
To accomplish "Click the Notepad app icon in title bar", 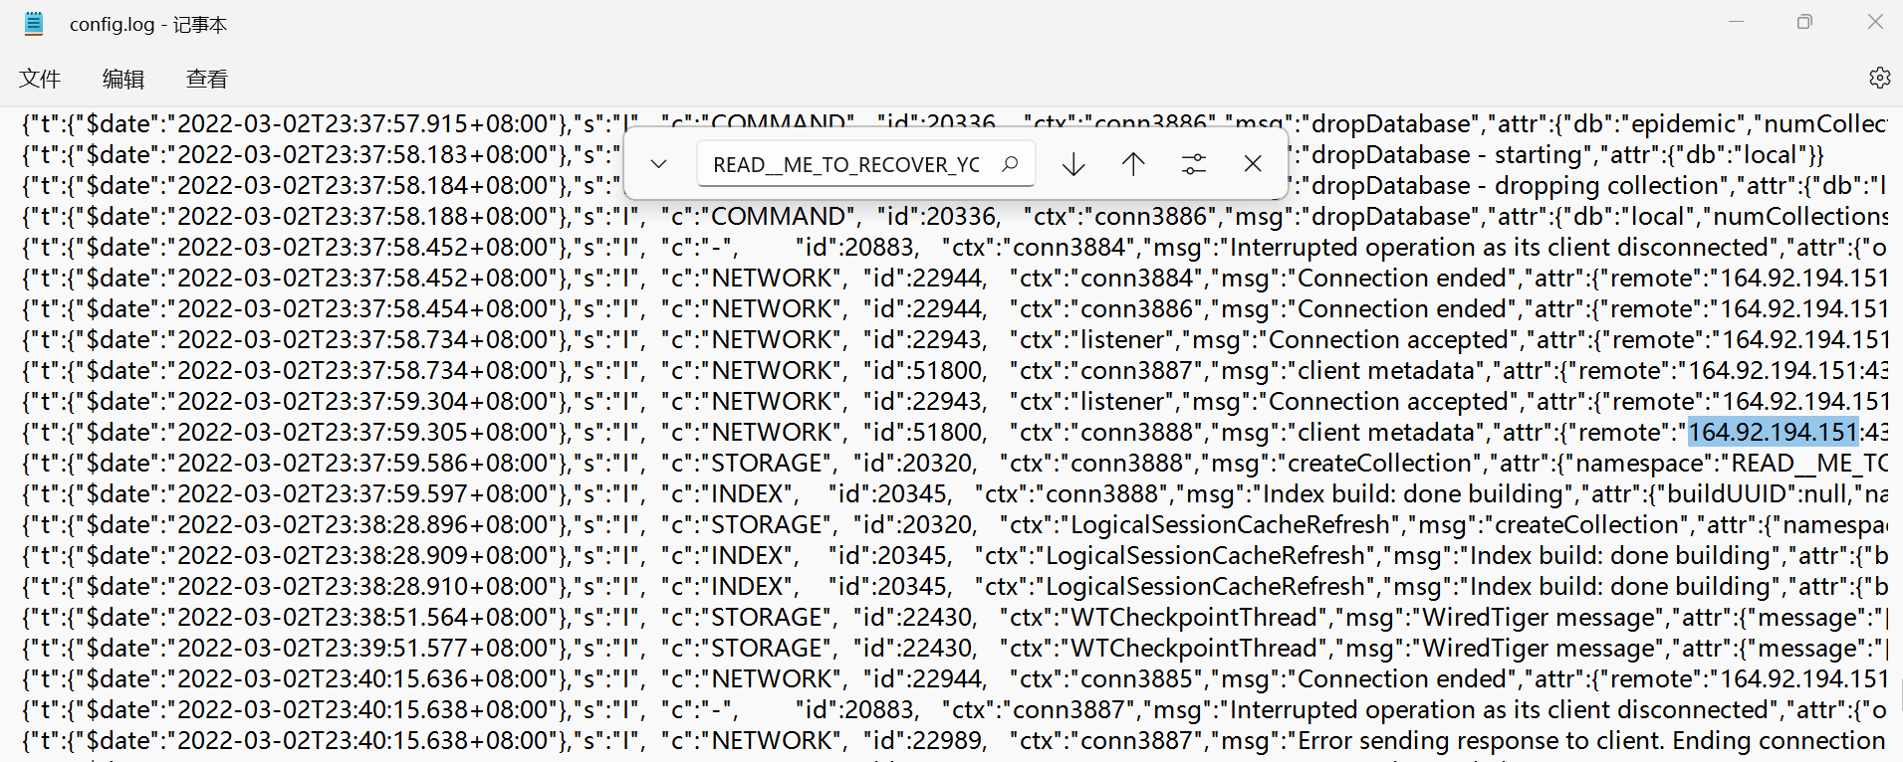I will pos(34,24).
